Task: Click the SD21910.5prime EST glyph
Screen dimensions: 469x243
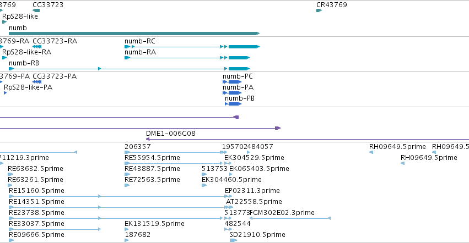Action: (x=233, y=240)
